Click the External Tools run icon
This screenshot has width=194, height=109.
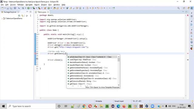point(39,8)
